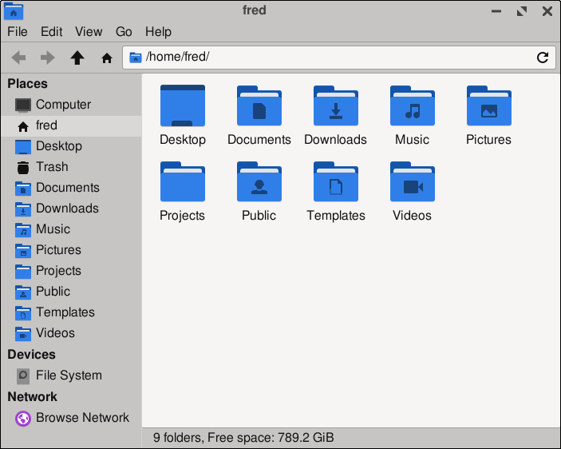Maximize the fred window
The image size is (561, 449).
pos(522,11)
